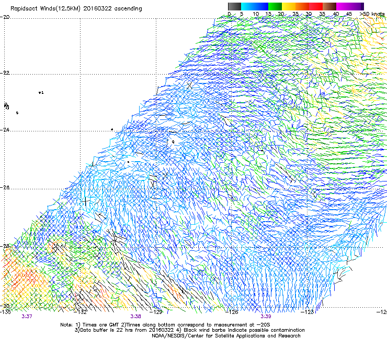
Task: Click the blue 10-15 knots legend color
Action: [x=261, y=6]
